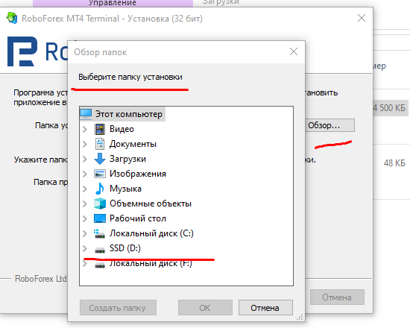Click Отмена in the RoboForex installer window
Screen dimensions: 410x328
tap(337, 297)
